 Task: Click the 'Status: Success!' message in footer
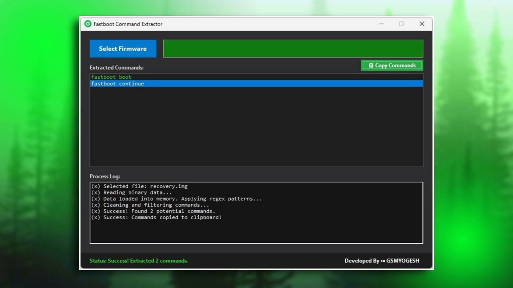[139, 261]
